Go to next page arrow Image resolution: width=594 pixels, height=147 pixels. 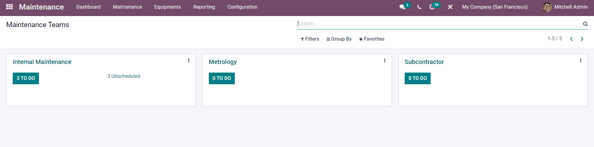point(582,39)
